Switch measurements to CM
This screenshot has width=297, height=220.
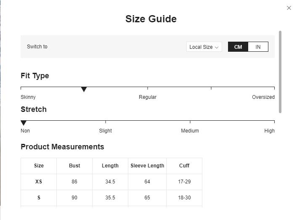click(x=238, y=47)
